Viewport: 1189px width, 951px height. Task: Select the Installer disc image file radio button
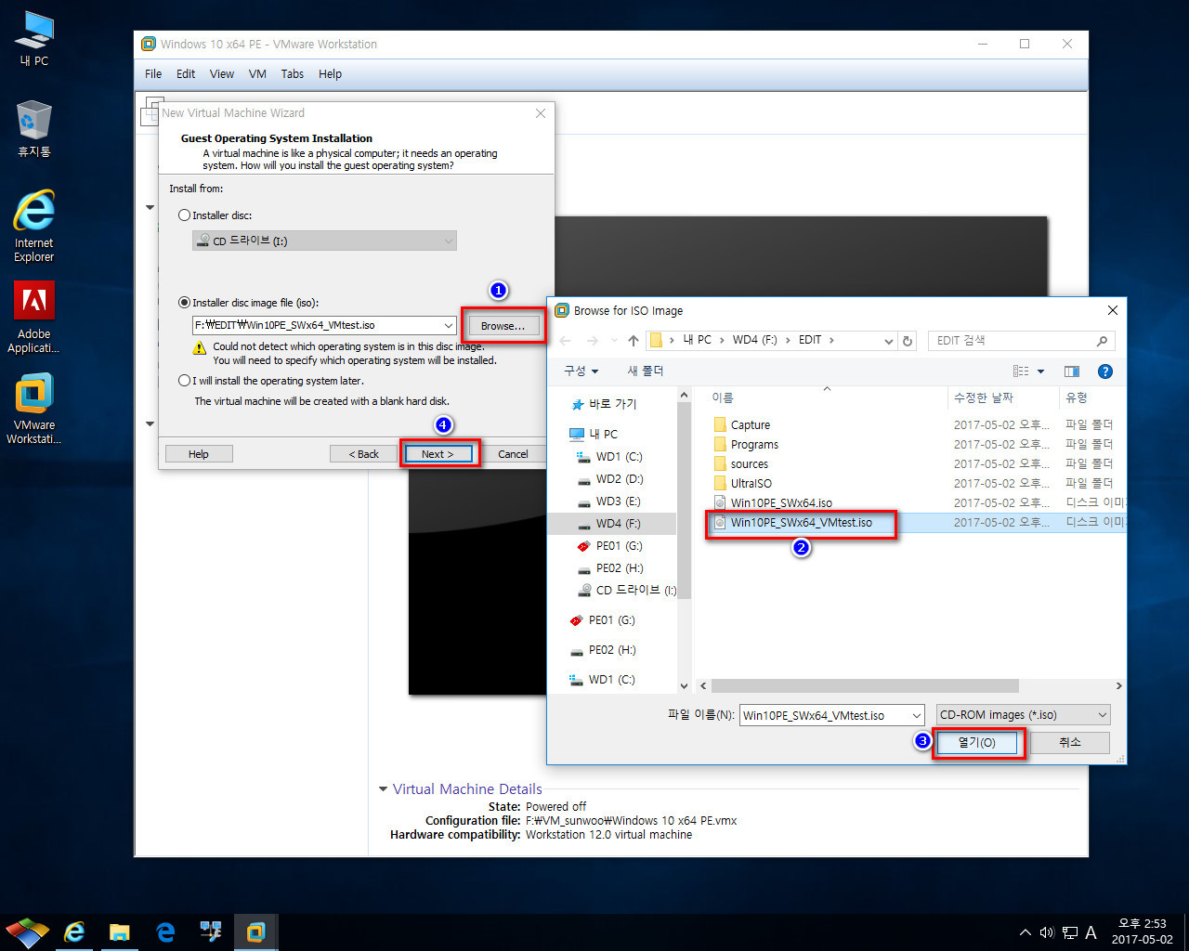tap(184, 303)
